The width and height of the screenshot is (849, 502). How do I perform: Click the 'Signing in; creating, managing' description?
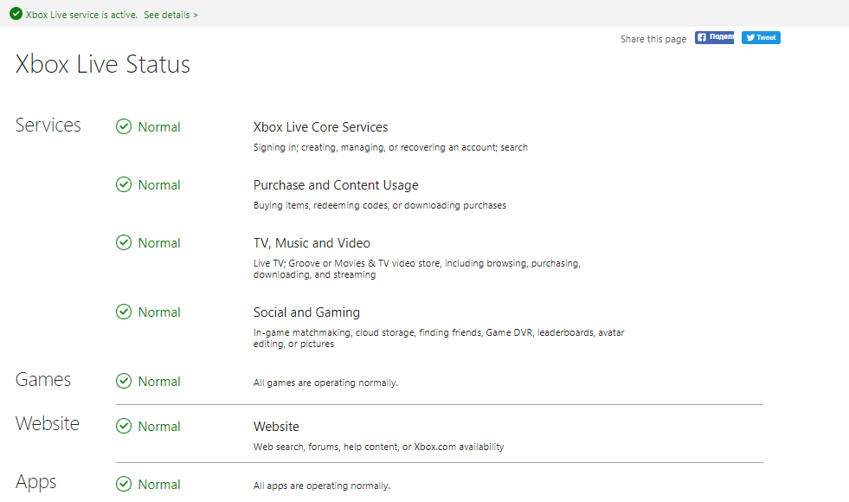(390, 147)
